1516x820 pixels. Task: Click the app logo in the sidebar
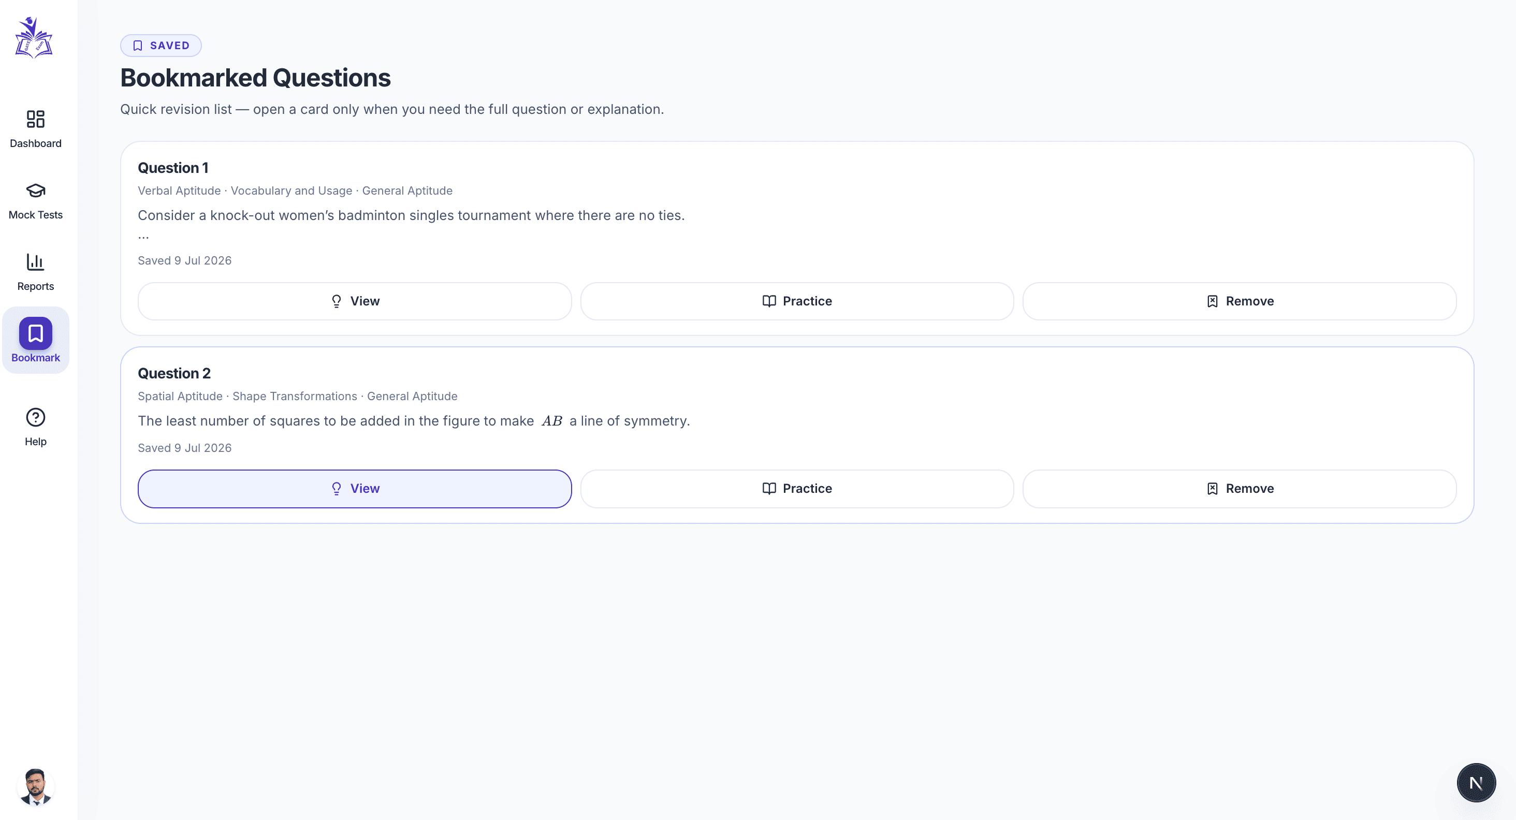point(34,38)
